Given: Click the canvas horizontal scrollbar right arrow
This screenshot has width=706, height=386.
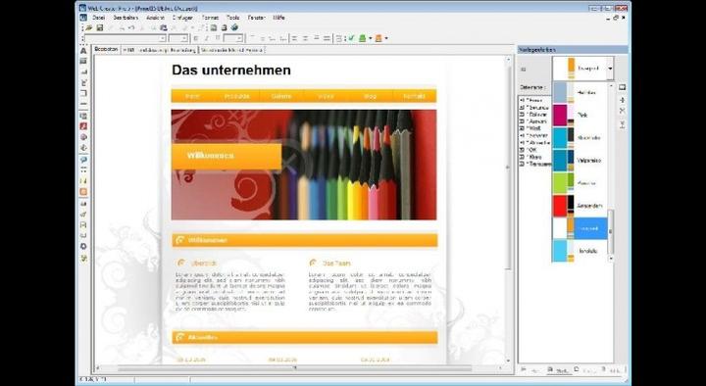Looking at the screenshot, I should 501,368.
